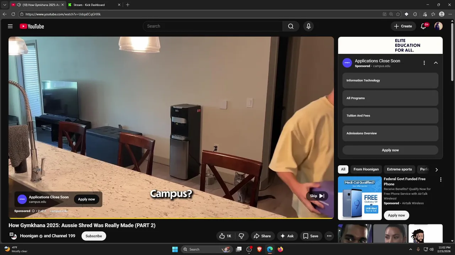This screenshot has width=455, height=255.
Task: Subscribe to the Hoonigan channel
Action: pos(94,236)
